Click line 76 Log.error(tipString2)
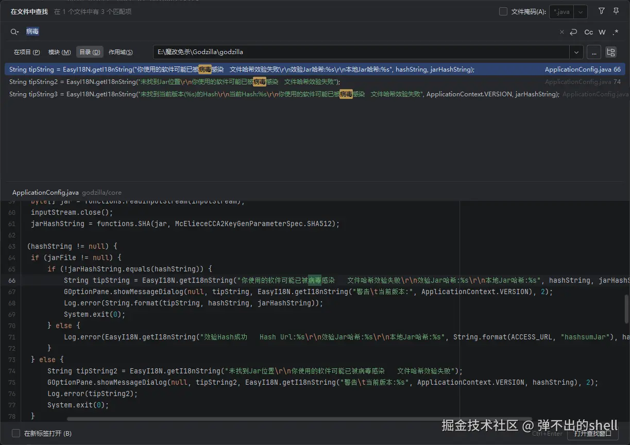Image resolution: width=630 pixels, height=445 pixels. click(x=92, y=393)
